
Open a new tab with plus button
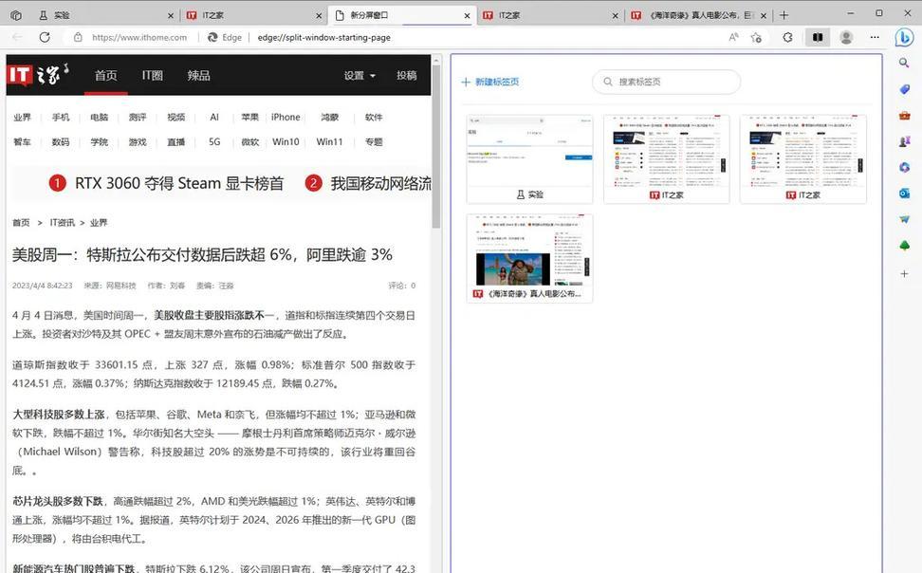784,15
